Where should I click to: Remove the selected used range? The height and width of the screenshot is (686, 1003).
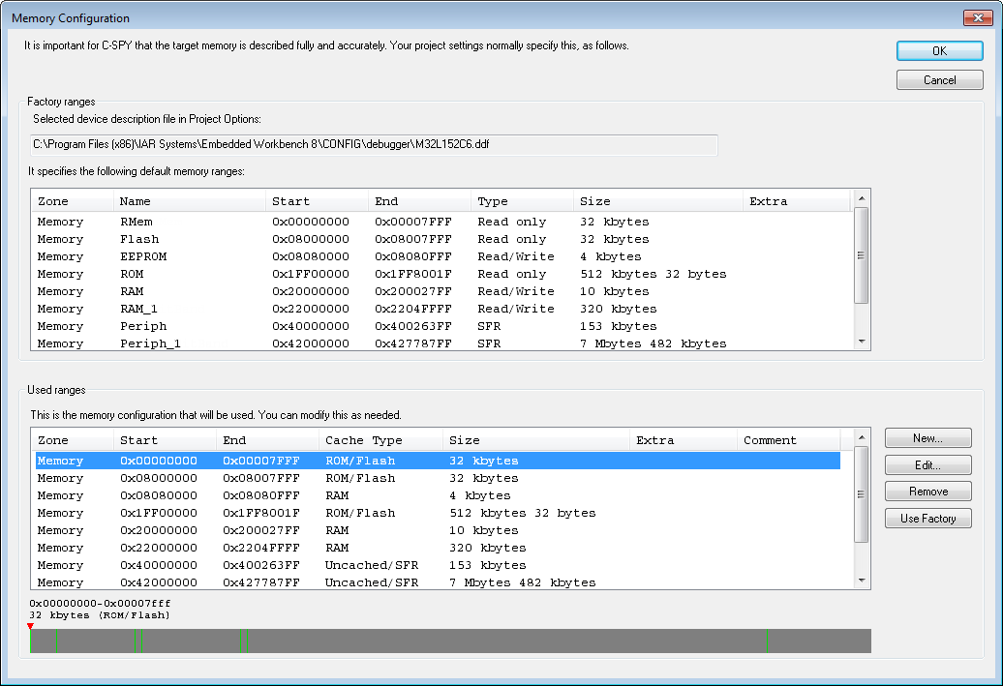(x=927, y=492)
